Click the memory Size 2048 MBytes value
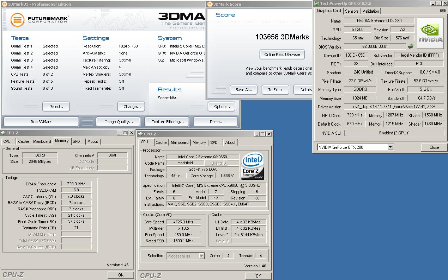Image resolution: width=448 pixels, height=280 pixels. pyautogui.click(x=40, y=161)
